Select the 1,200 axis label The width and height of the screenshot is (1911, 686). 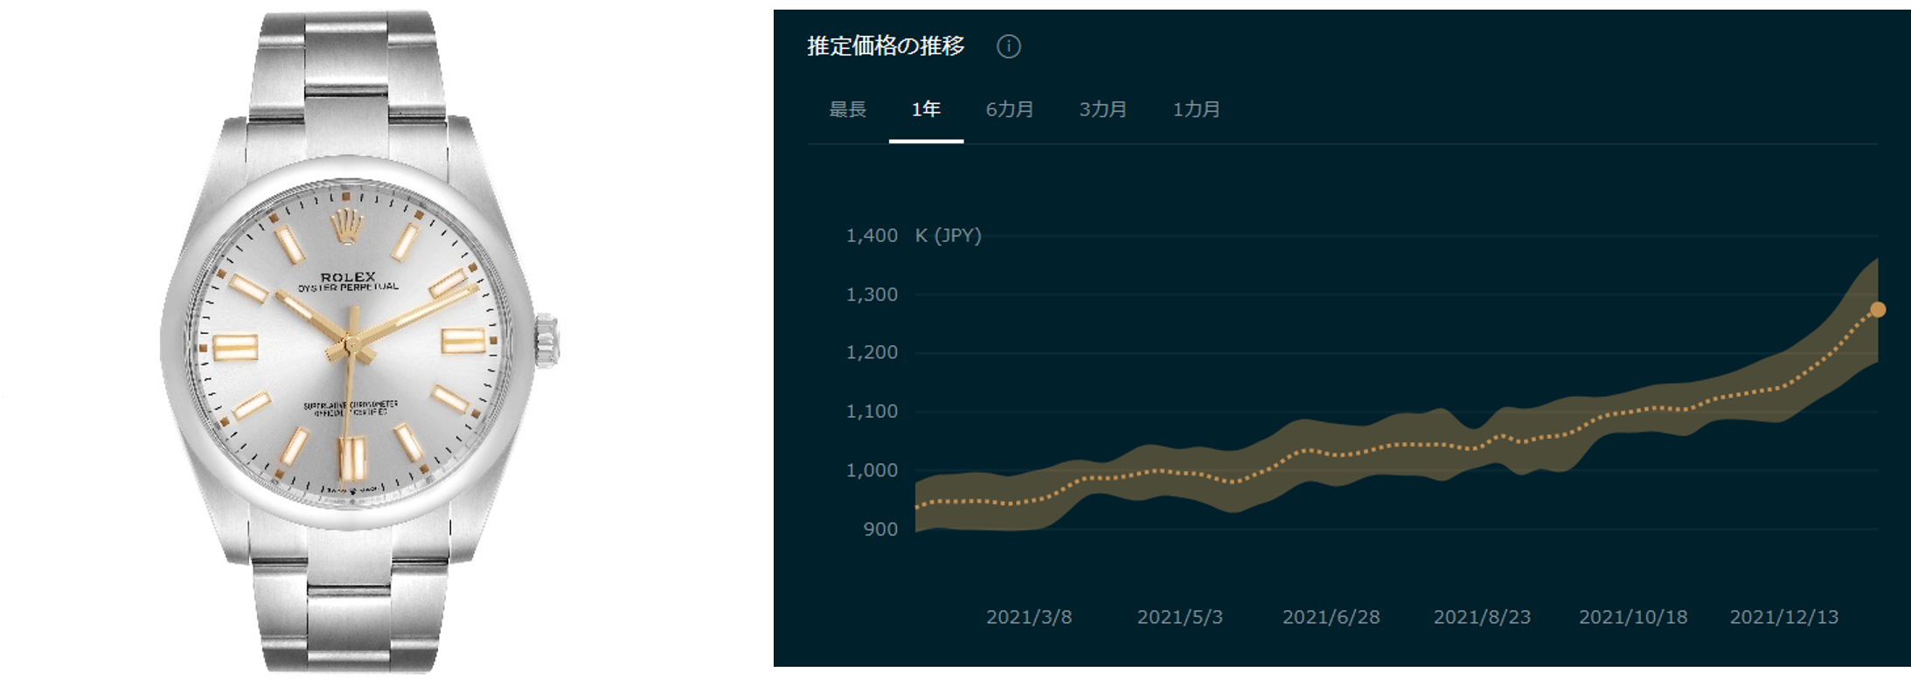coord(872,352)
